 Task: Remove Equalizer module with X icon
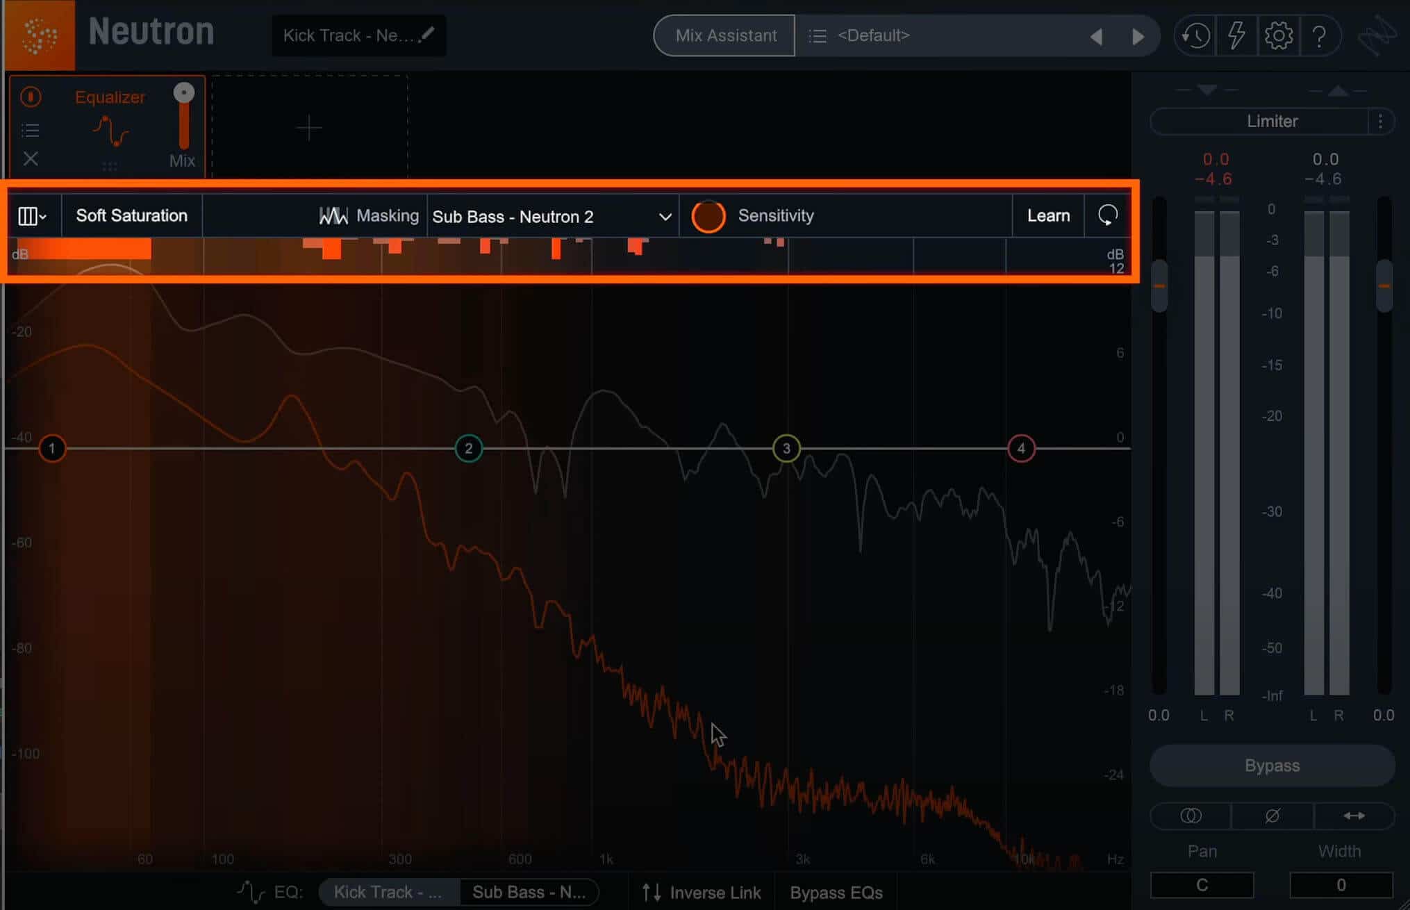(31, 159)
